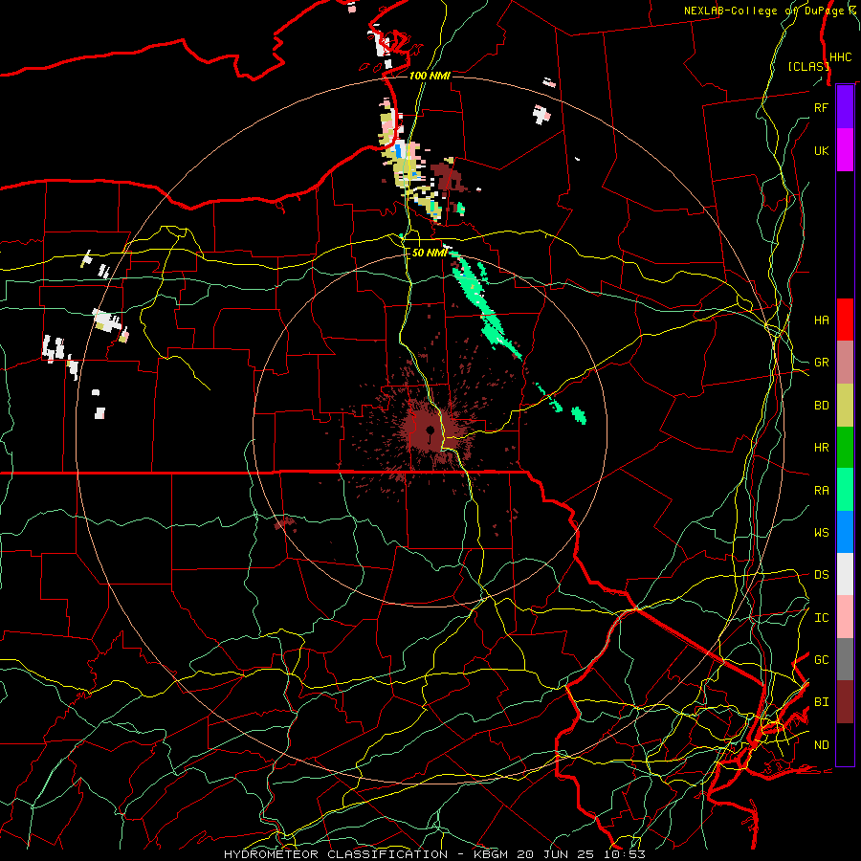Click the RF purple legend swatch

click(x=845, y=107)
